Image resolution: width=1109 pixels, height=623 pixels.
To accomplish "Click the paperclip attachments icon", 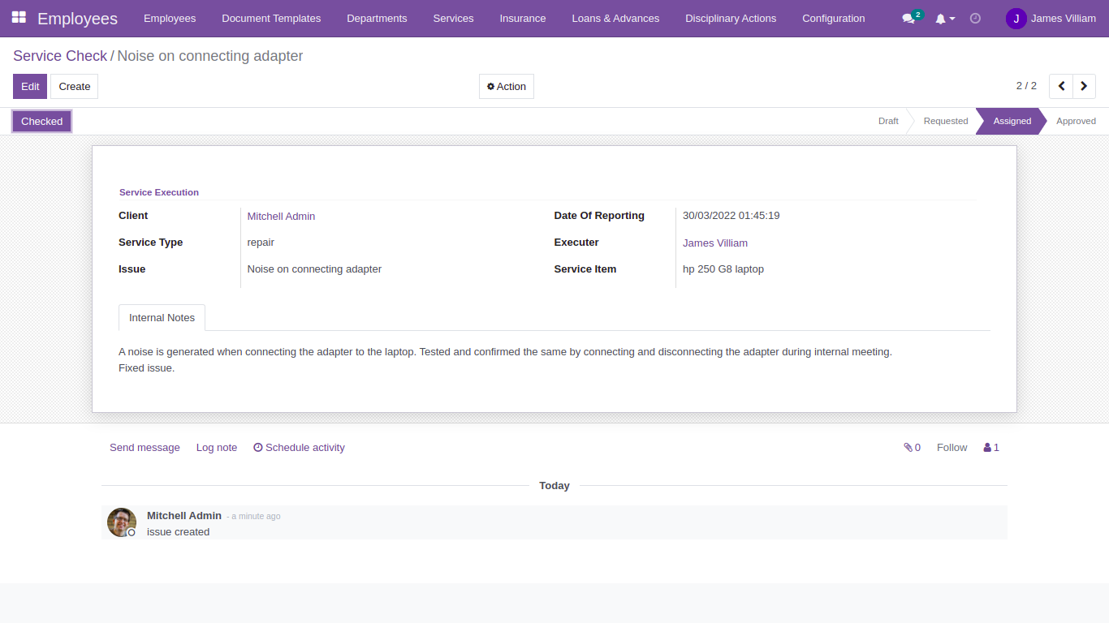I will (908, 447).
